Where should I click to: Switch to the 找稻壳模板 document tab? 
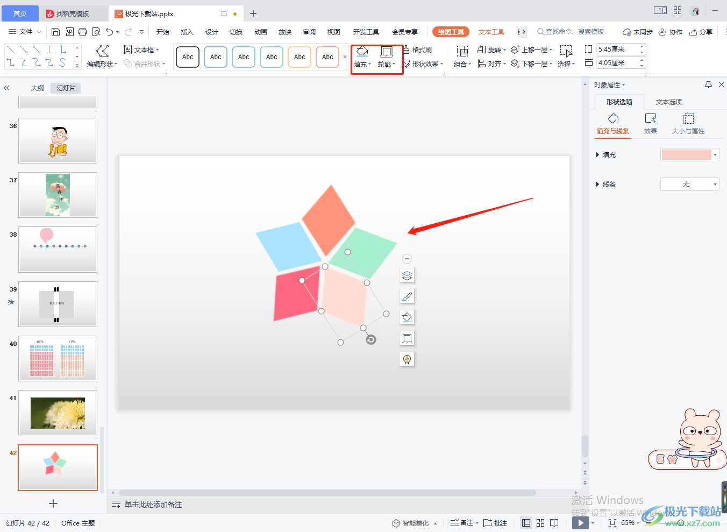(73, 13)
